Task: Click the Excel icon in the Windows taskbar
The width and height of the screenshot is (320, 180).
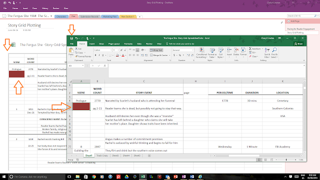Action: [143, 176]
